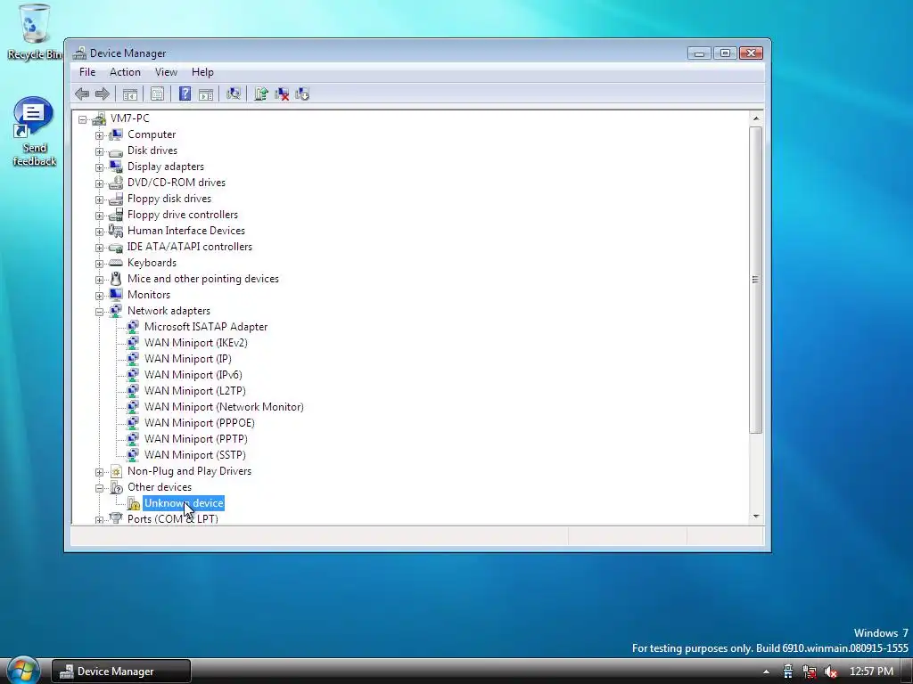Click the Floppy drive controllers icon

pos(116,215)
